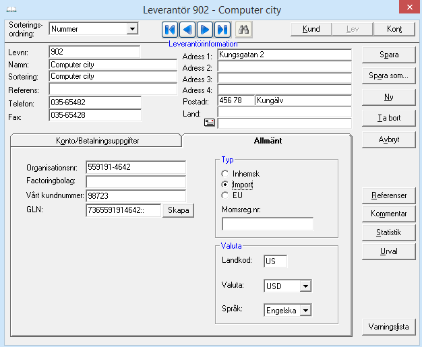Go to the first supplier record
The image size is (422, 347).
click(x=170, y=30)
